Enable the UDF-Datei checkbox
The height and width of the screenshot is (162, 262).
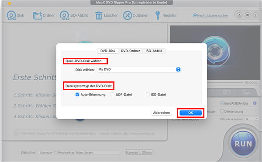[x=113, y=95]
